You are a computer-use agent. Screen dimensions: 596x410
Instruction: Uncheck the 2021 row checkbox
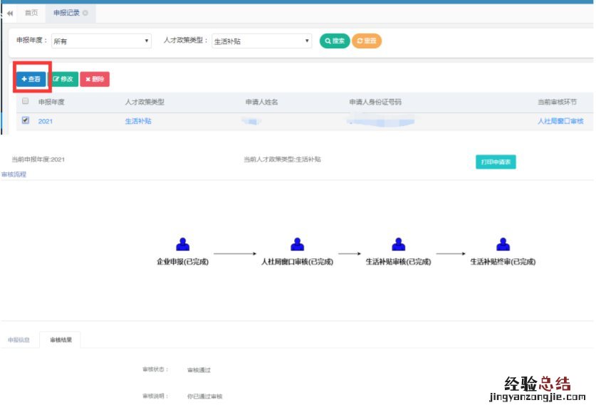26,121
